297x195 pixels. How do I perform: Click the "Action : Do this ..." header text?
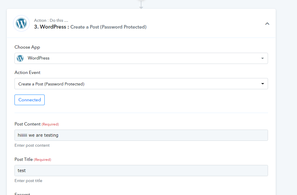[51, 20]
